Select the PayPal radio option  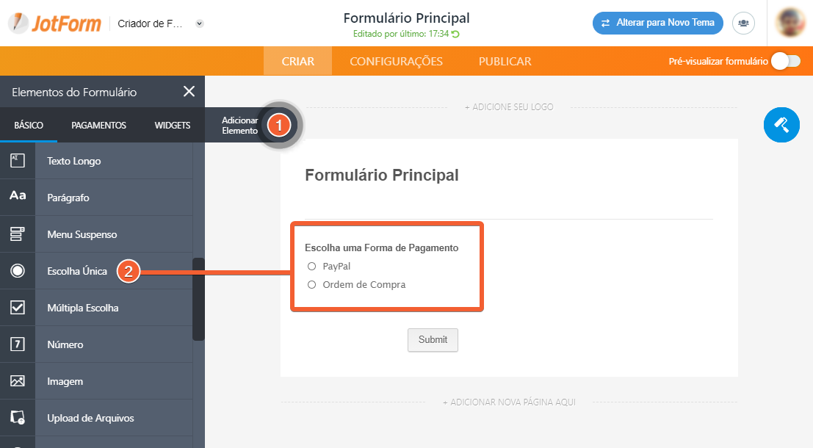click(x=311, y=266)
